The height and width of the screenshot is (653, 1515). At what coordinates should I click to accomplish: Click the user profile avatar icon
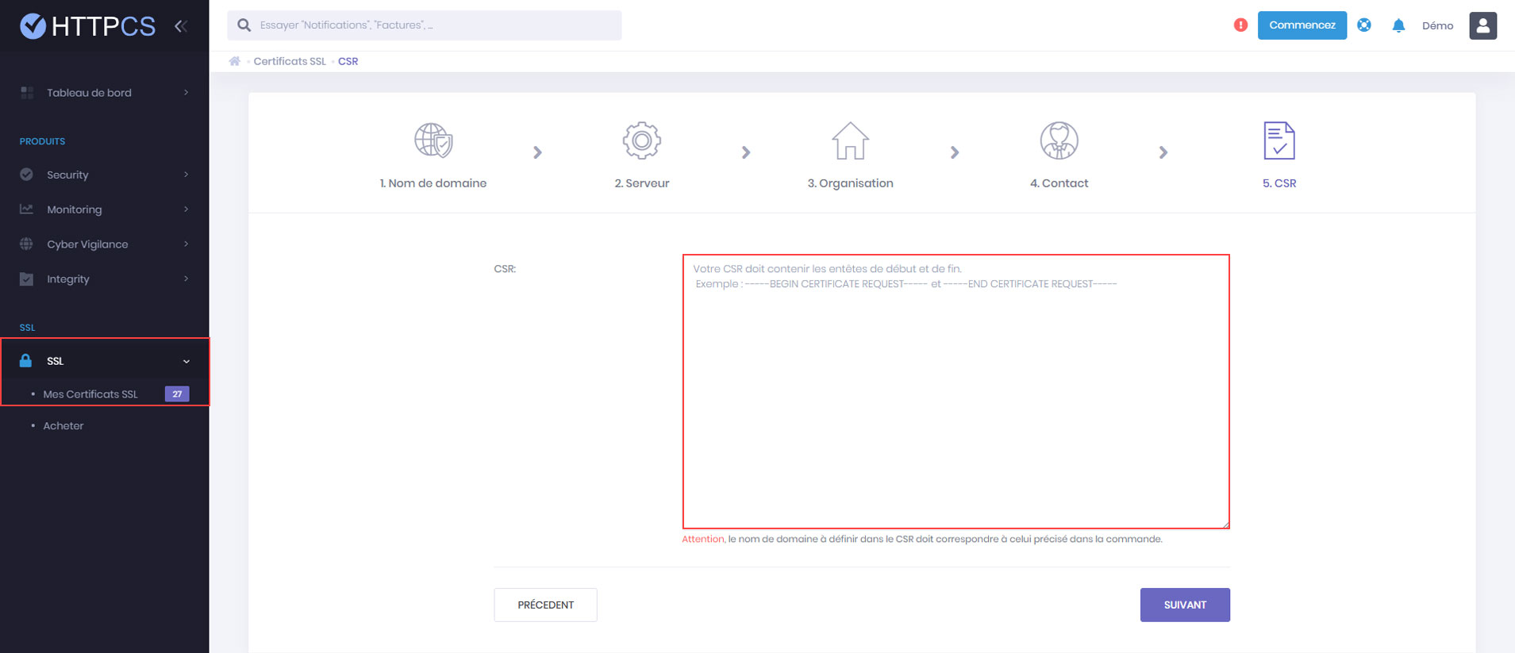click(x=1482, y=25)
